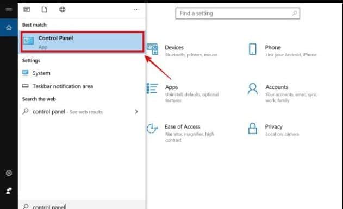Click the user feedback icon in the sidebar
This screenshot has width=343, height=209.
(9, 191)
